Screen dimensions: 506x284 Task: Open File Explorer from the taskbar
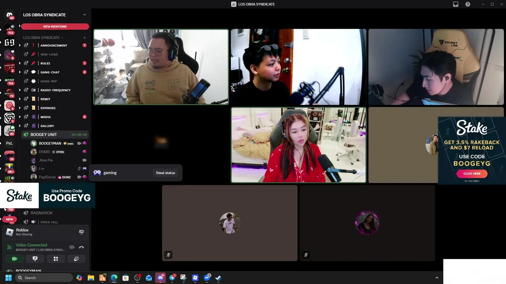tap(91, 278)
